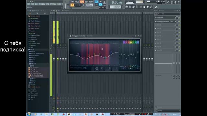Open the FILE menu
Viewport: 207px width, 116px height.
coord(28,4)
